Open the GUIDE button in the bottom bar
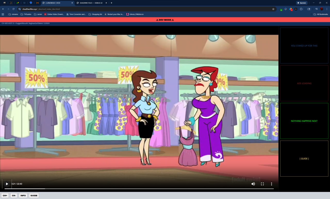The height and width of the screenshot is (199, 330). click(x=34, y=196)
